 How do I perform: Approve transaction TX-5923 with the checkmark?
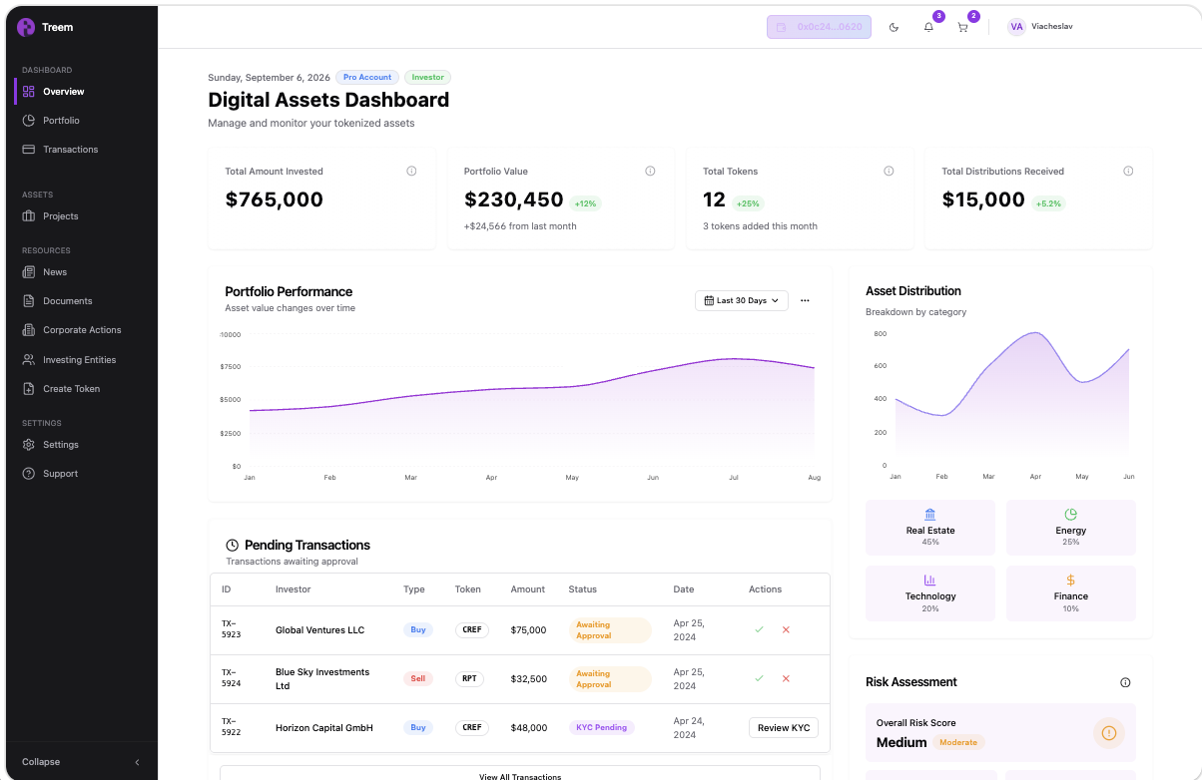(x=759, y=630)
